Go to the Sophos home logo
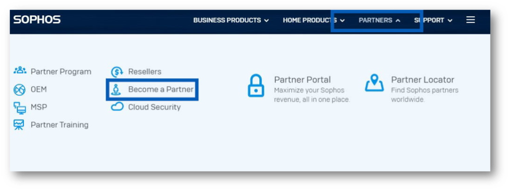This screenshot has height=191, width=510. [37, 20]
